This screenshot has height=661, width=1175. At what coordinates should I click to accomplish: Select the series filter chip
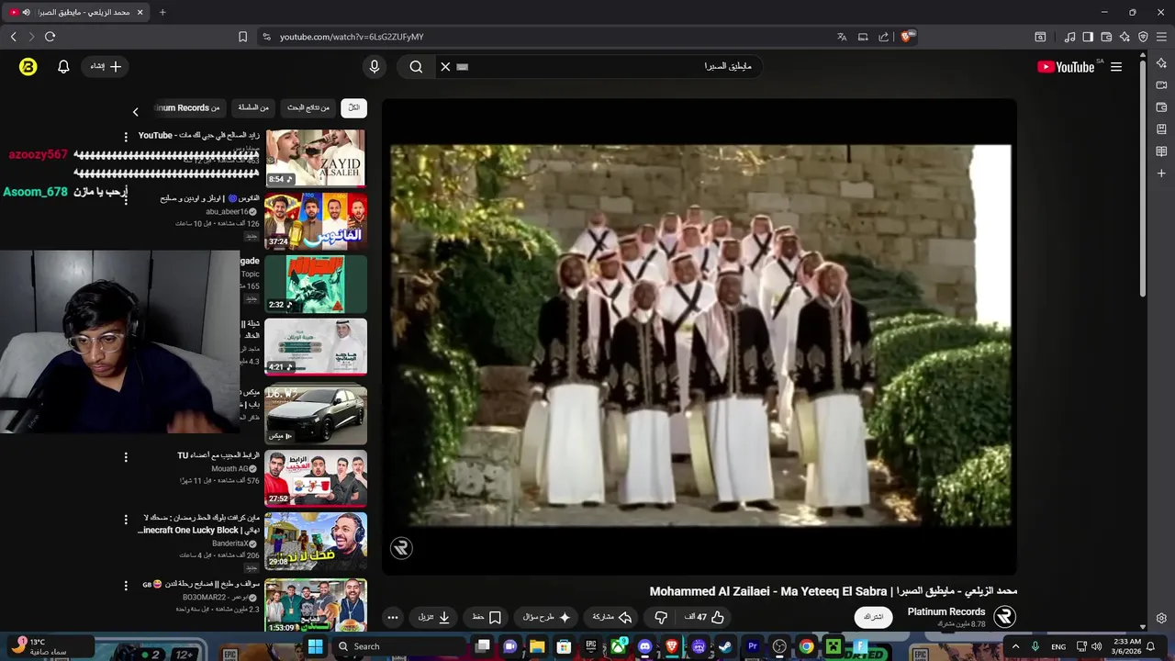click(253, 107)
